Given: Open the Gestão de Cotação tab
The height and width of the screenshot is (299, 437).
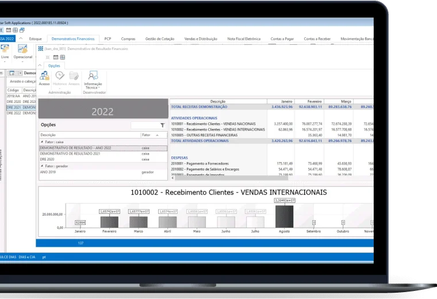Looking at the screenshot, I should pos(160,39).
